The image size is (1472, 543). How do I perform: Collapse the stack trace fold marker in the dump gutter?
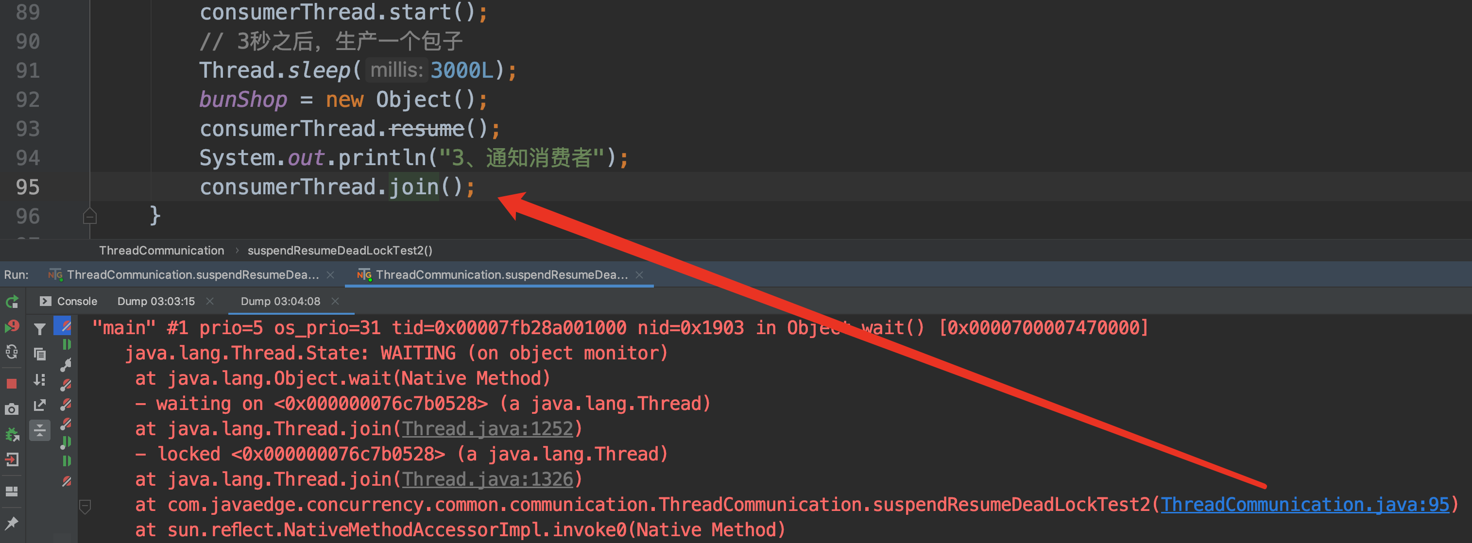click(85, 506)
